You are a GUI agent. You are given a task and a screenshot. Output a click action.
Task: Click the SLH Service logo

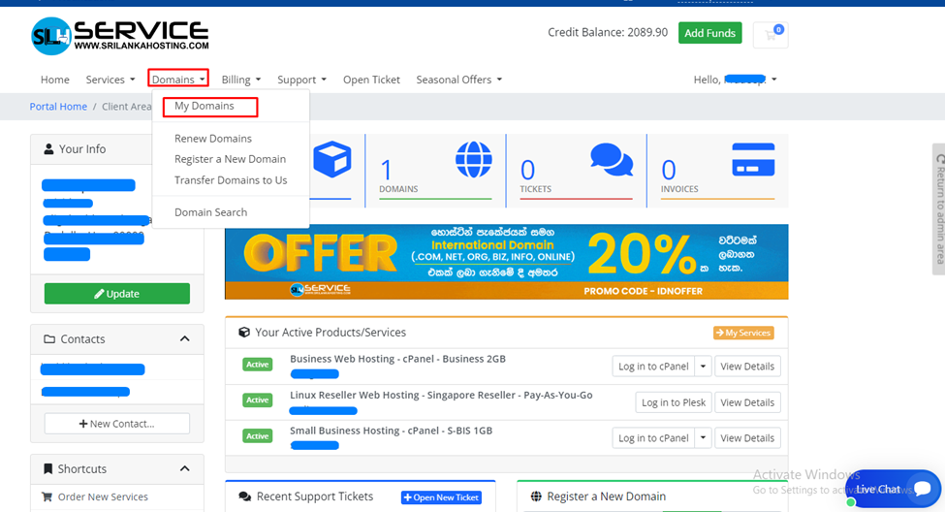[x=119, y=36]
